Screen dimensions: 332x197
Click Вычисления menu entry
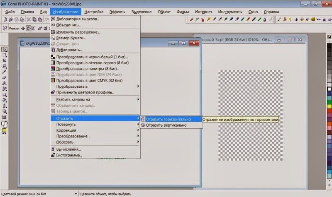pos(95,149)
